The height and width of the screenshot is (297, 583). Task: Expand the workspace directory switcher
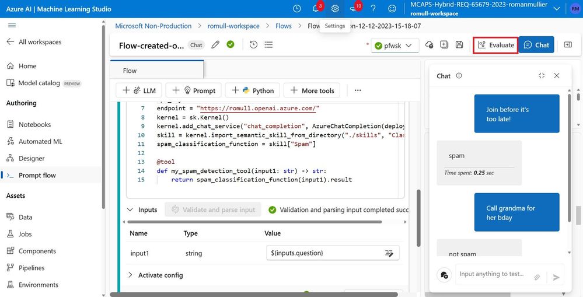click(x=557, y=9)
